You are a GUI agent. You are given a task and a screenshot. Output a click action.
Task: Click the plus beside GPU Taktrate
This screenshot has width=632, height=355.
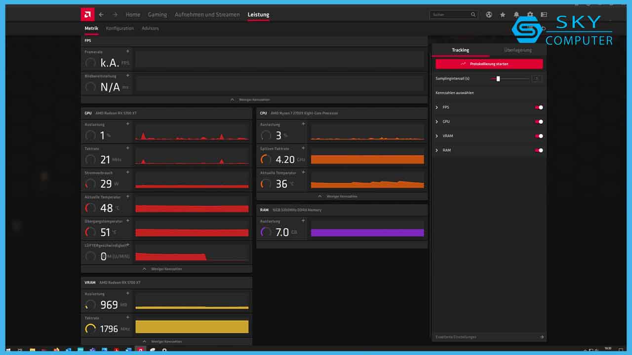128,148
